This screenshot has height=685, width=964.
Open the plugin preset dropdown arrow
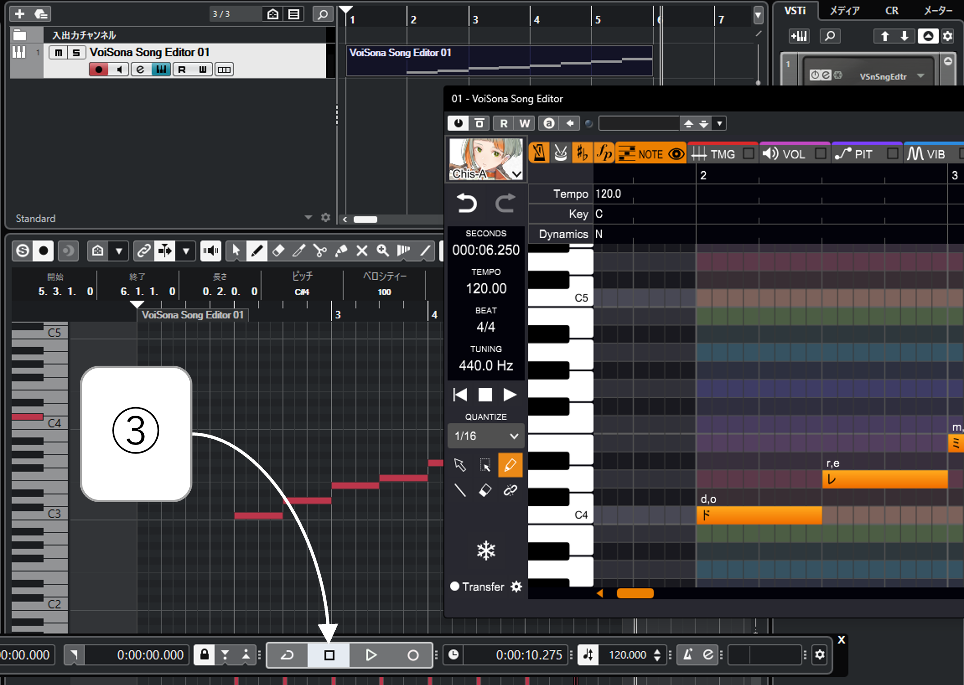pyautogui.click(x=719, y=123)
